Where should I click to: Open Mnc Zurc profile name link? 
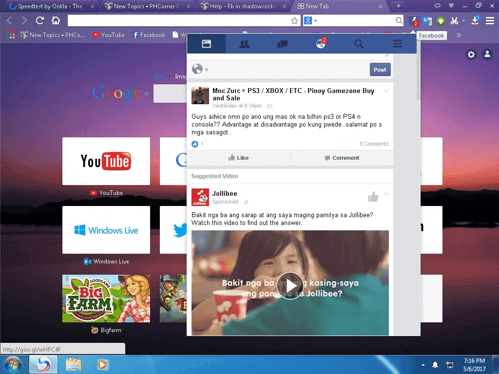226,91
